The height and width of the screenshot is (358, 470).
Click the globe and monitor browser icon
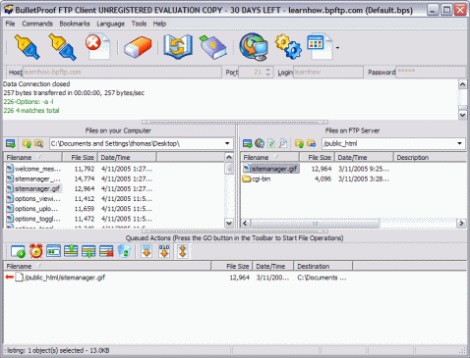(253, 47)
